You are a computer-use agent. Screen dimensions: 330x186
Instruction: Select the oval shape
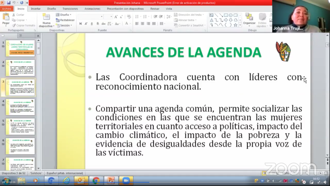click(231, 15)
